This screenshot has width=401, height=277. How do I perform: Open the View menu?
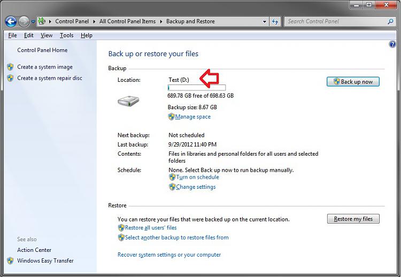[47, 35]
